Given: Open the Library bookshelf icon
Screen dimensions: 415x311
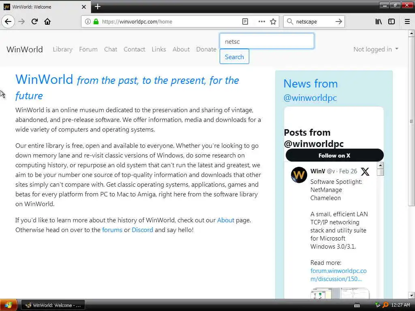Looking at the screenshot, I should 379,21.
